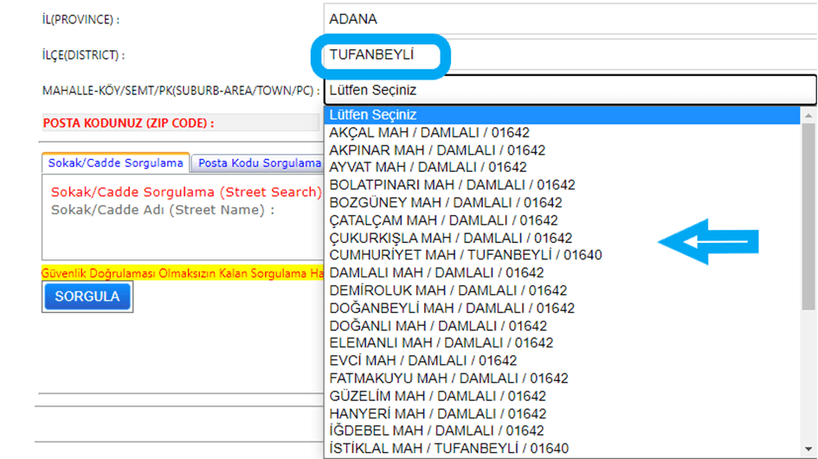
Task: Open the İl (Province) ADANA dropdown
Action: pos(567,19)
